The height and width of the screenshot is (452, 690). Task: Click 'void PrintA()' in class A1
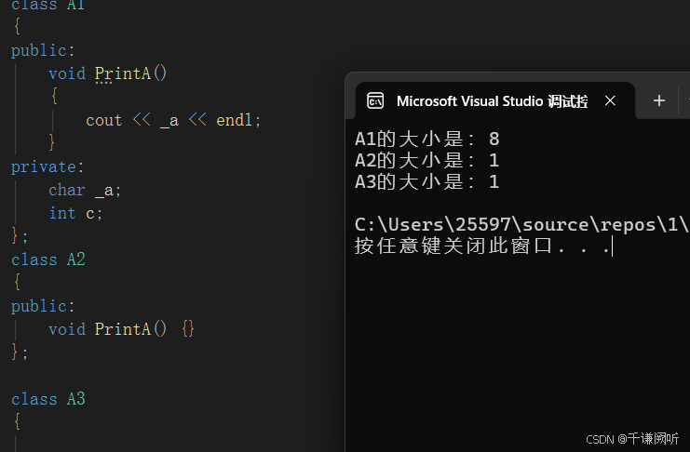[108, 73]
